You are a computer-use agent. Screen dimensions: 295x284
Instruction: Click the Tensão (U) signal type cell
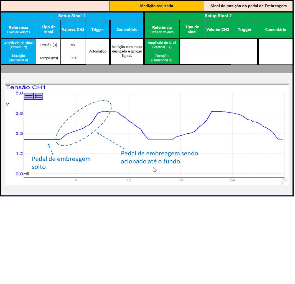48,45
